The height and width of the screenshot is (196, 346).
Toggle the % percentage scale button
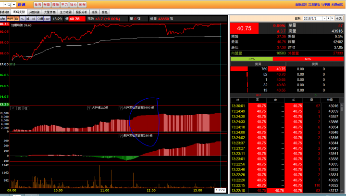tap(22, 19)
